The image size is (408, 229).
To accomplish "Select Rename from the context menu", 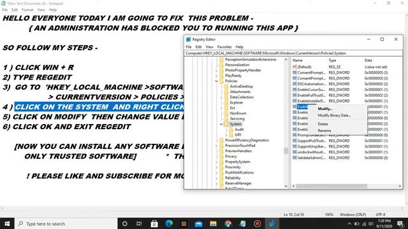I will [324, 130].
